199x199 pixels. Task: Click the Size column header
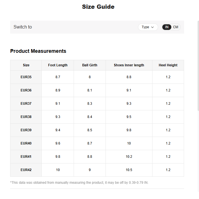click(26, 65)
